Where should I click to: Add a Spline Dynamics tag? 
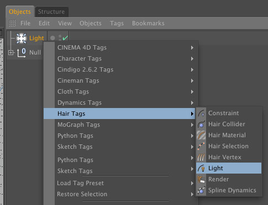[229, 190]
